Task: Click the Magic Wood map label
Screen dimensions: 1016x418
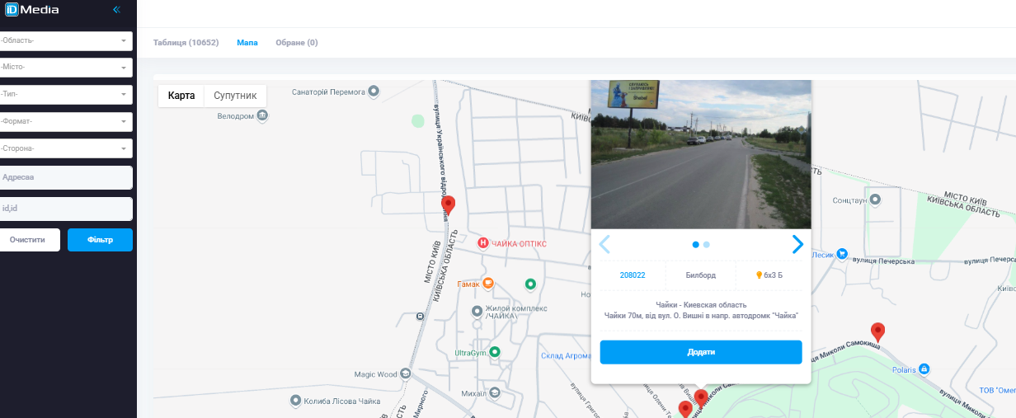Action: tap(375, 374)
